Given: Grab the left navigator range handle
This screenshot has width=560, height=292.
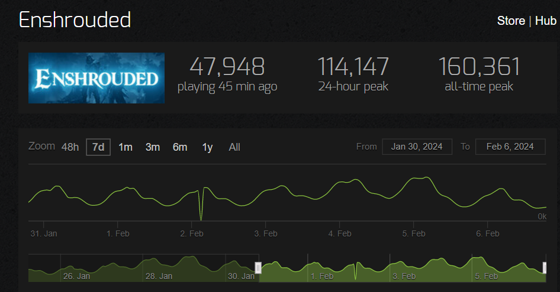Looking at the screenshot, I should point(258,267).
